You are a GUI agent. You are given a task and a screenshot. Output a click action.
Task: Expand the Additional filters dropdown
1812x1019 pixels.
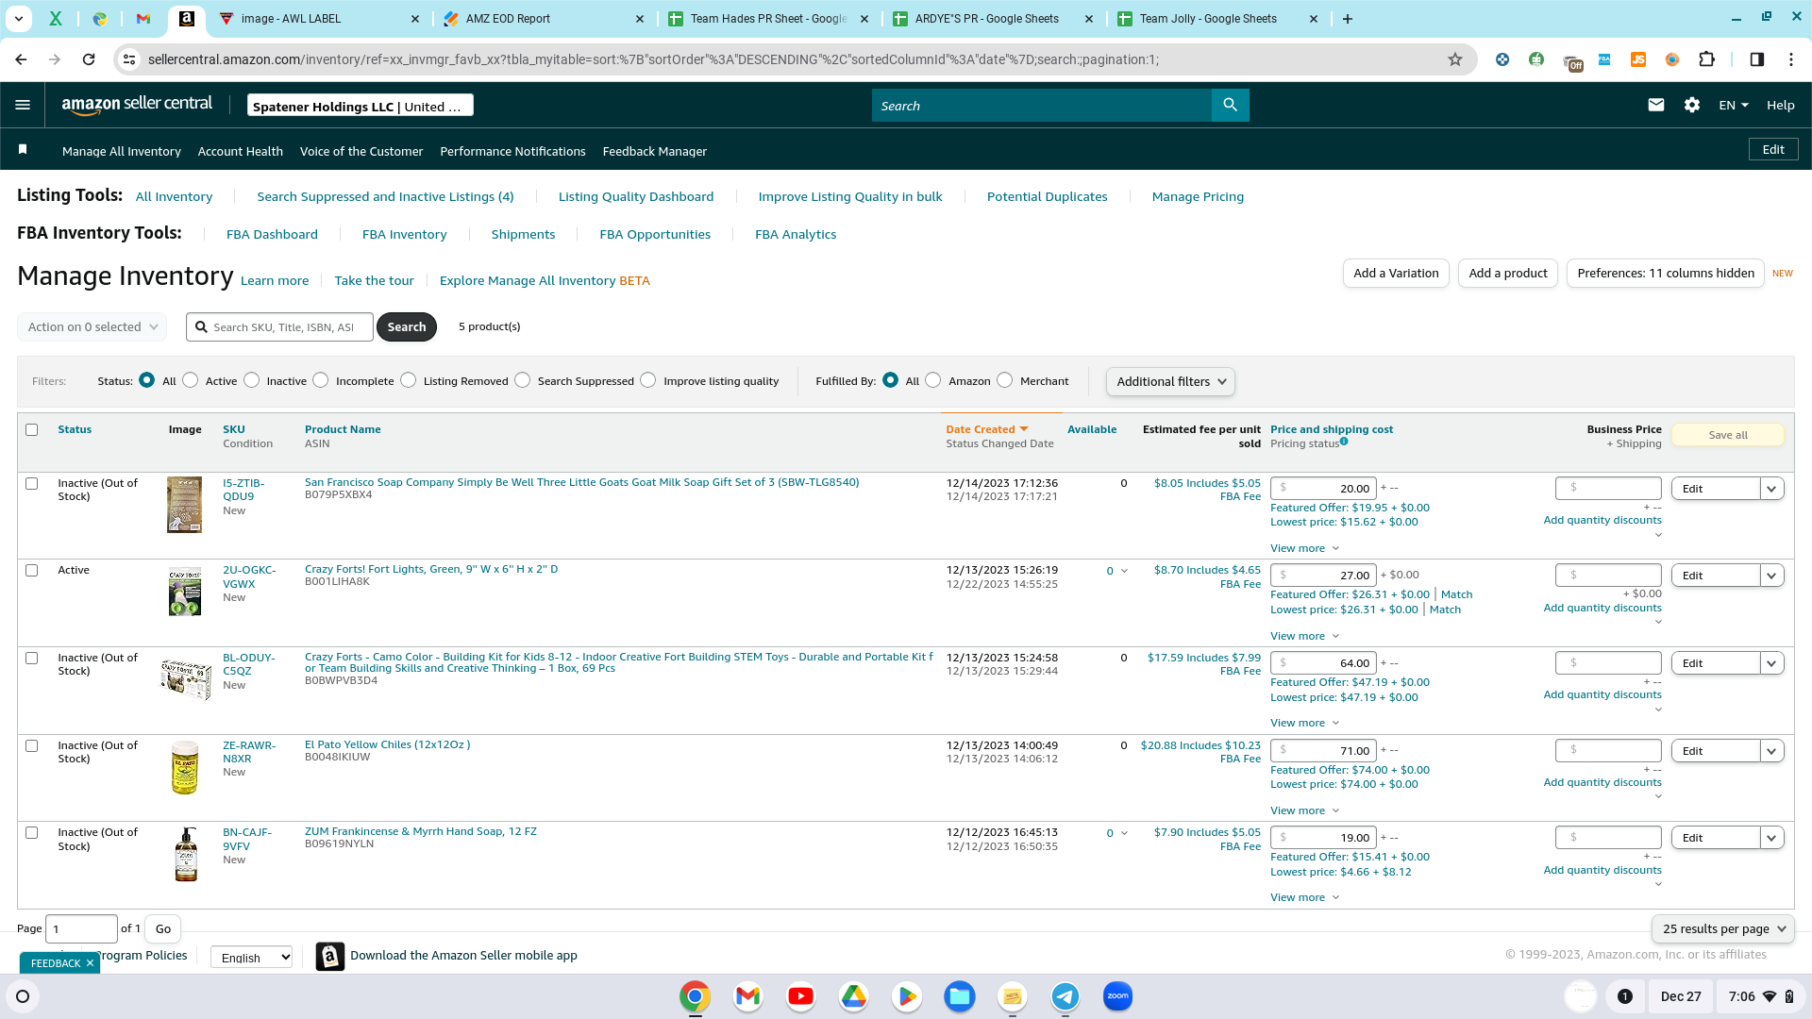tap(1170, 382)
